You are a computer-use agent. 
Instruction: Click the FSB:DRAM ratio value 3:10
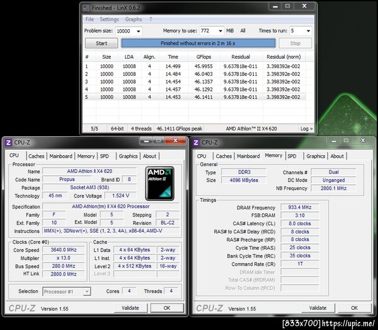[x=300, y=215]
